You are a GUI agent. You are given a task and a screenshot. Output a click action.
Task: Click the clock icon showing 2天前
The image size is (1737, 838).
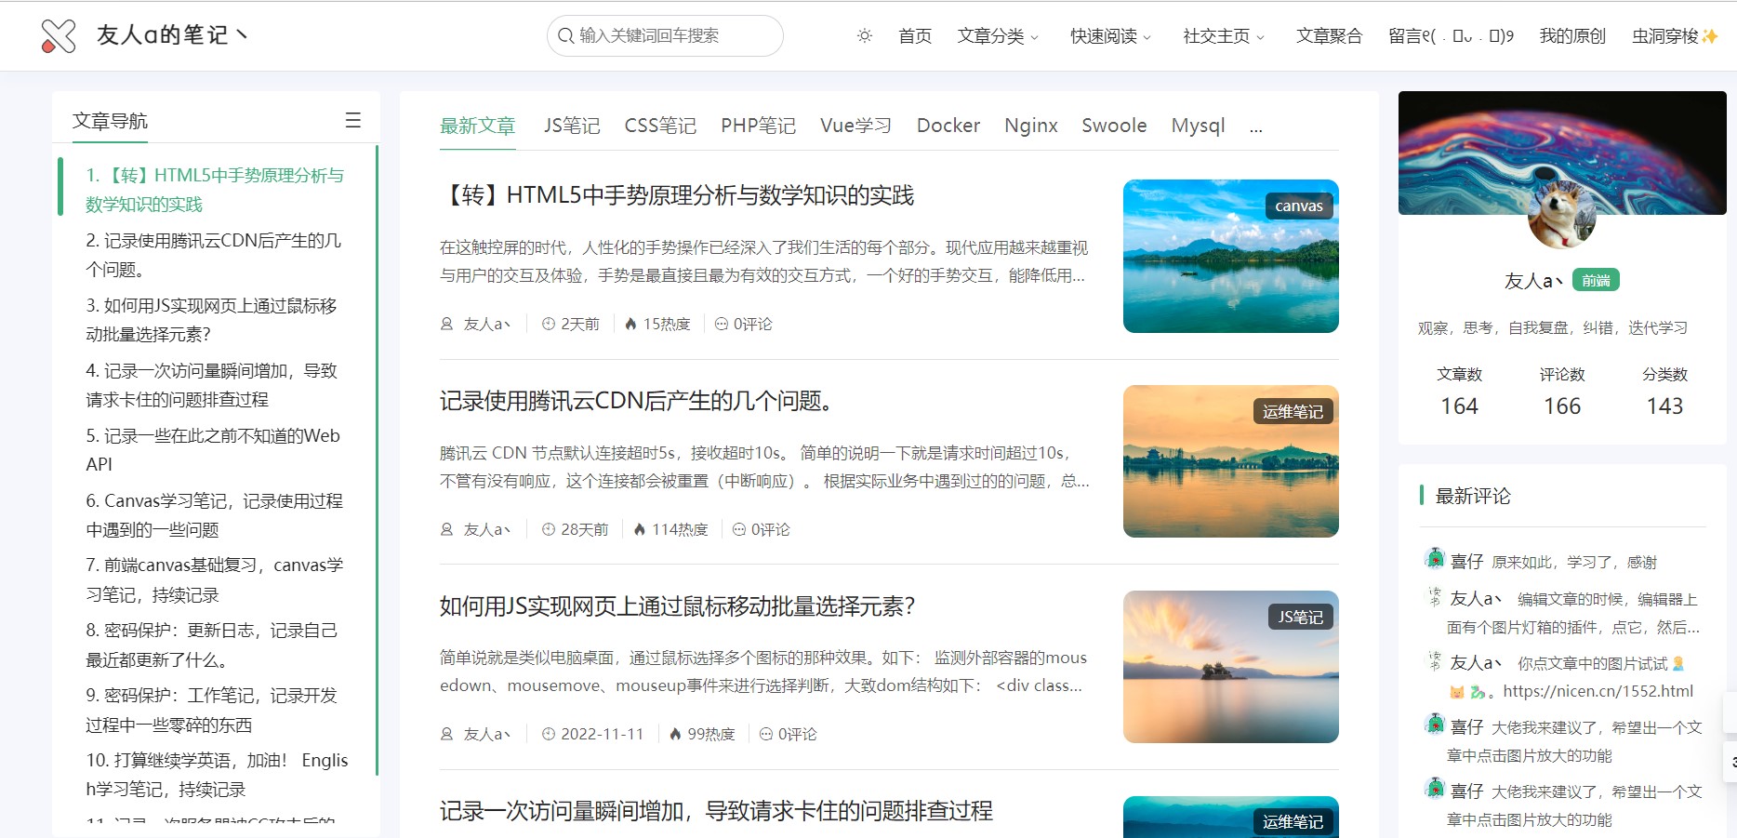[548, 324]
